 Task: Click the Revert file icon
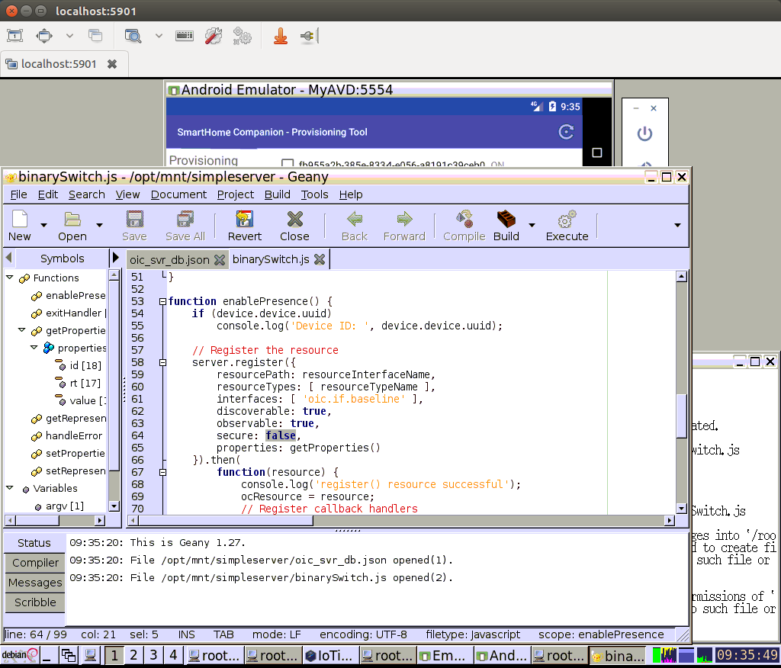[244, 220]
